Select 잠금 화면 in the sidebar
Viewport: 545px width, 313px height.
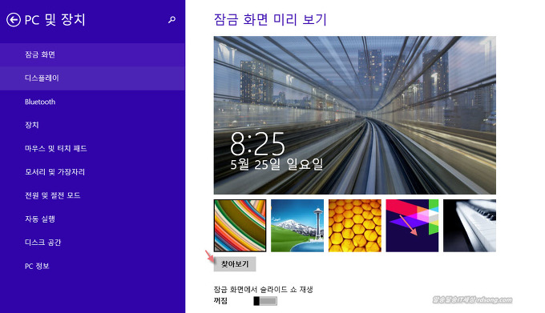click(92, 54)
